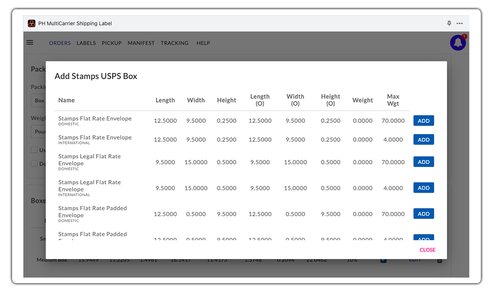Open the background 'Pou' weight unit dropdown
Image resolution: width=492 pixels, height=291 pixels.
(38, 132)
